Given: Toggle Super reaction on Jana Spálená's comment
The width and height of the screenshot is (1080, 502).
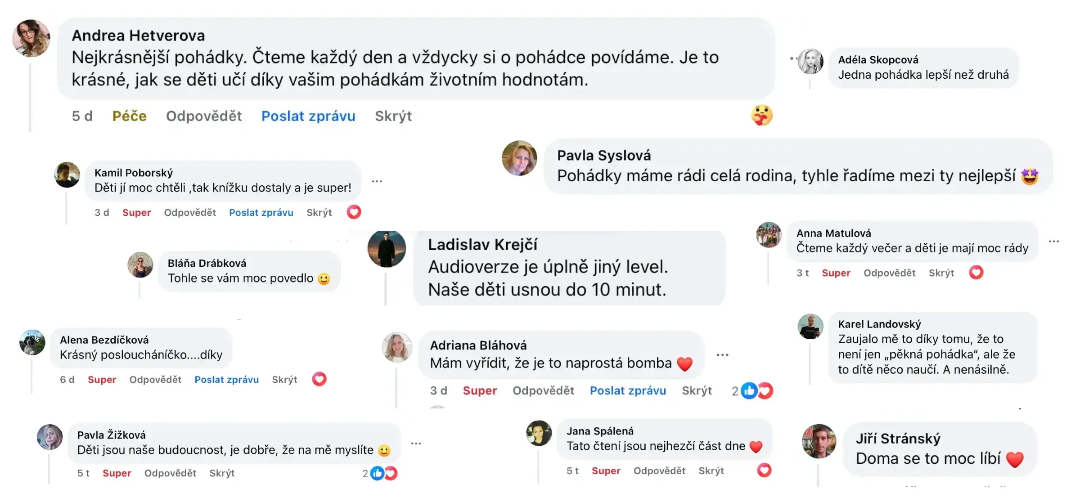Looking at the screenshot, I should (606, 471).
